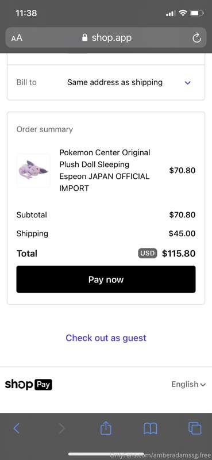
Task: Tap the chevron beside Same address as shipping
Action: pyautogui.click(x=188, y=83)
